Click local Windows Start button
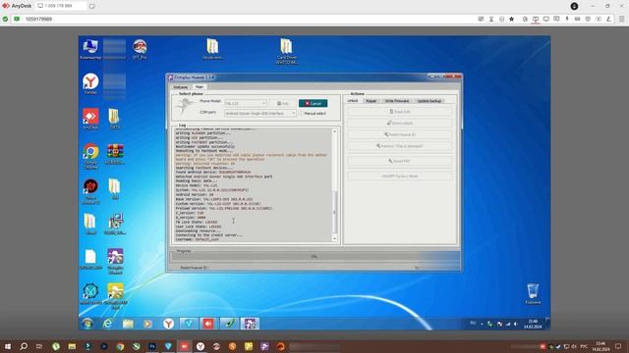The image size is (629, 353). tap(7, 346)
